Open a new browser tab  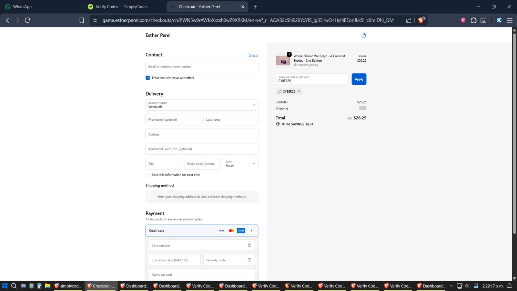[255, 7]
